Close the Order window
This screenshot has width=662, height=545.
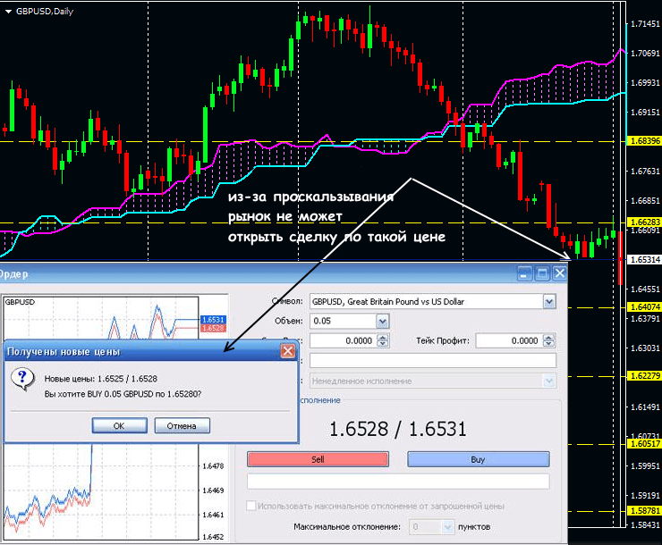pyautogui.click(x=560, y=274)
